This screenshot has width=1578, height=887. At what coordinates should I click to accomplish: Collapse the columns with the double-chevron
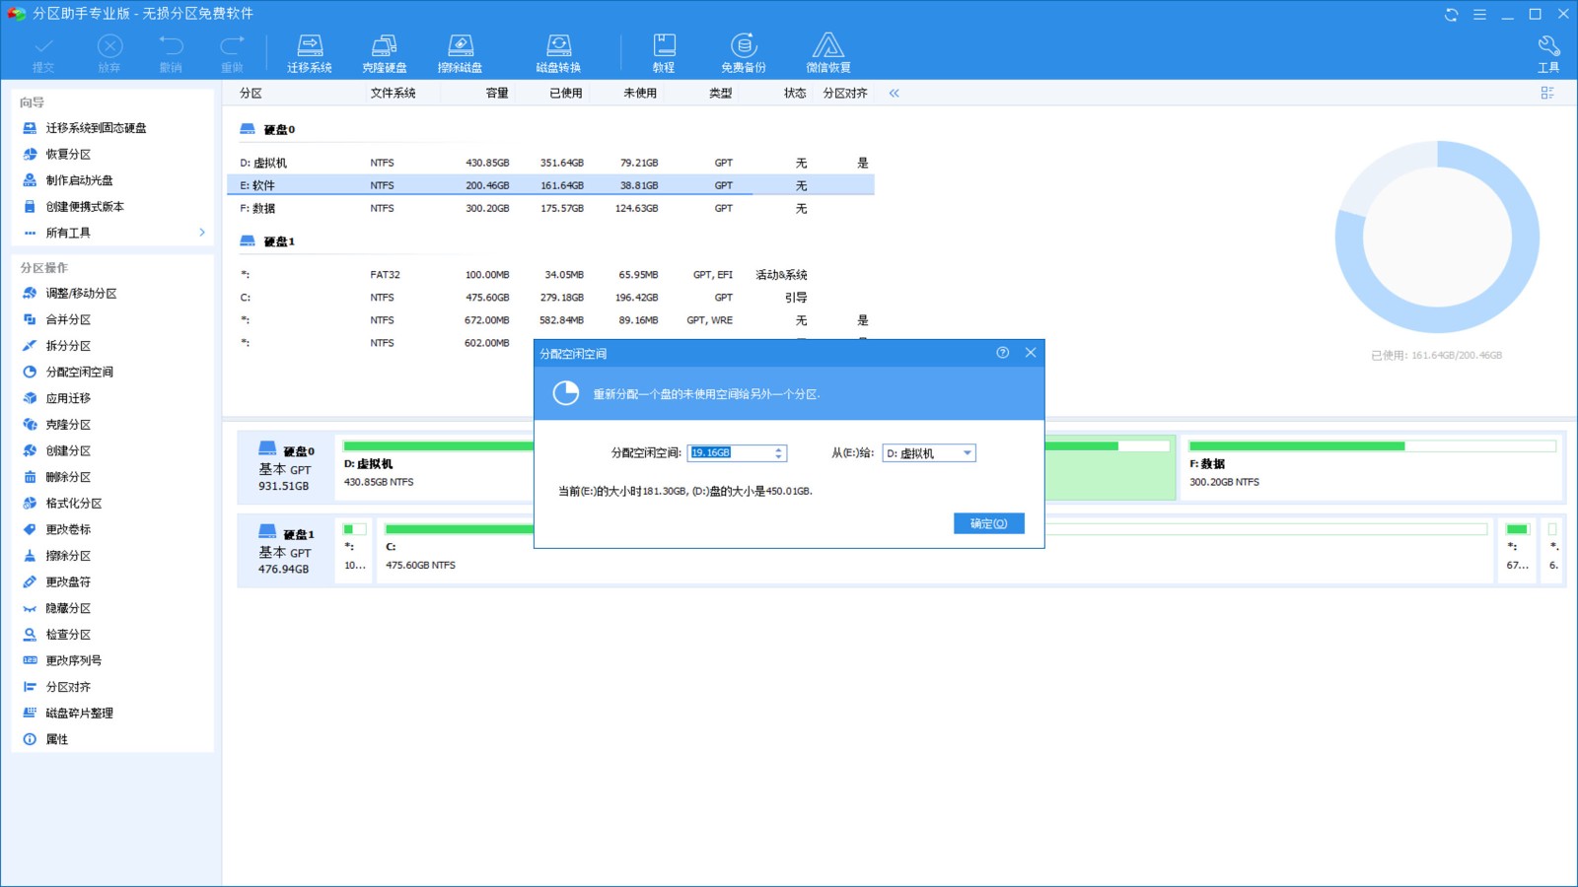click(x=894, y=94)
